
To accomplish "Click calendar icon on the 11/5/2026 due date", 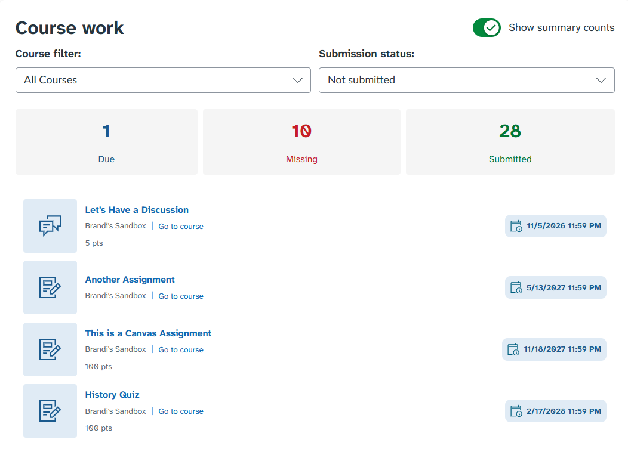I will pyautogui.click(x=516, y=226).
